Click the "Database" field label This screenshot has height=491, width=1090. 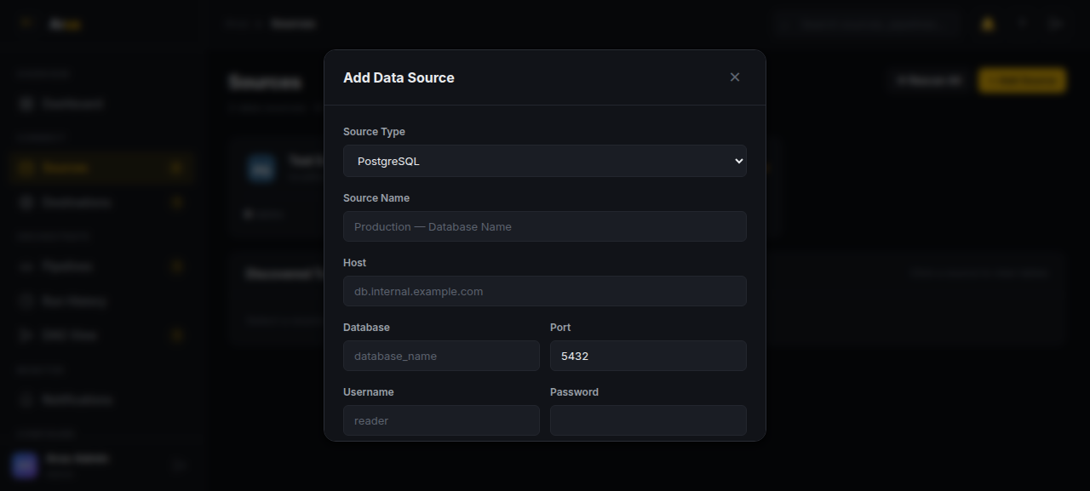coord(366,328)
